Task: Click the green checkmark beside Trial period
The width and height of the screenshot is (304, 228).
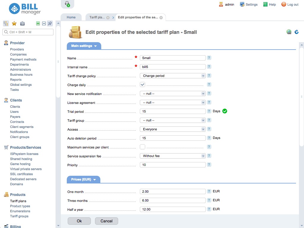Action: point(225,111)
